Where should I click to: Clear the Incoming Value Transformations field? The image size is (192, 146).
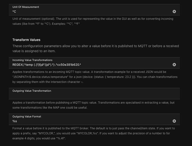pyautogui.click(x=174, y=65)
